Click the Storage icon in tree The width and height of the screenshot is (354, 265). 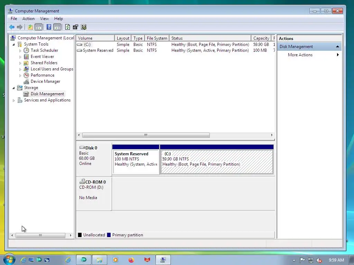20,88
